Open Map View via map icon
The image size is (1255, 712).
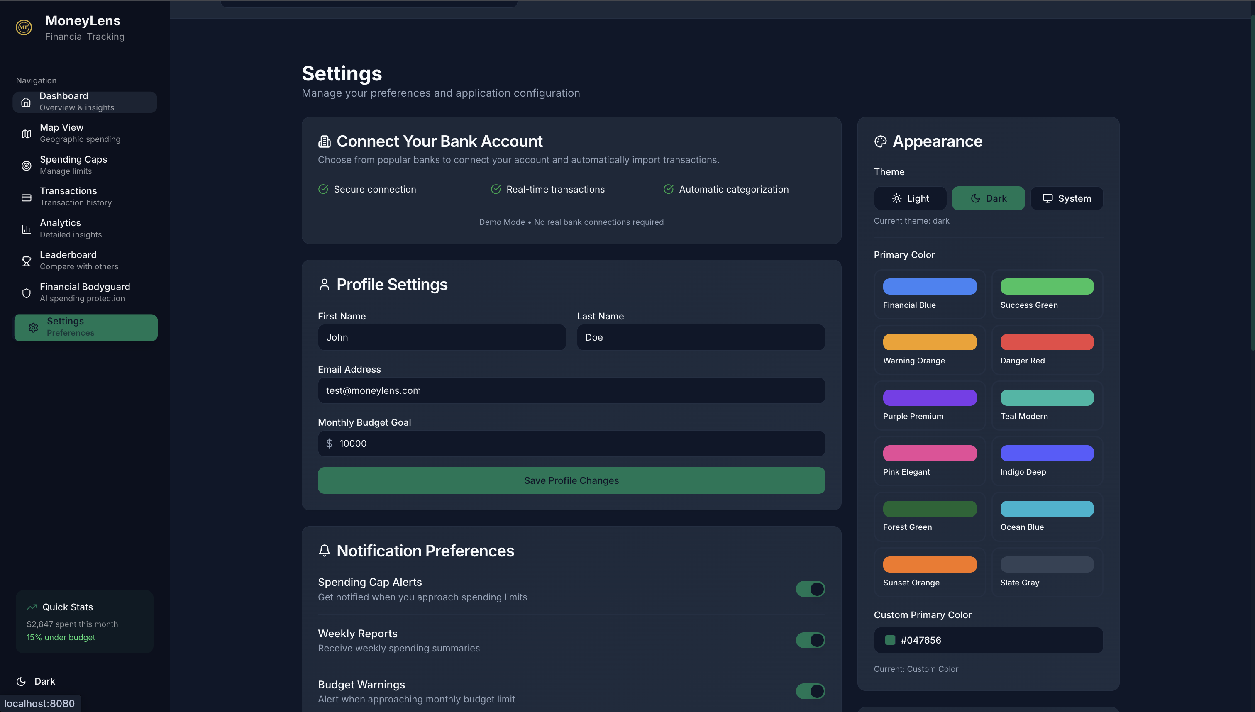(27, 134)
